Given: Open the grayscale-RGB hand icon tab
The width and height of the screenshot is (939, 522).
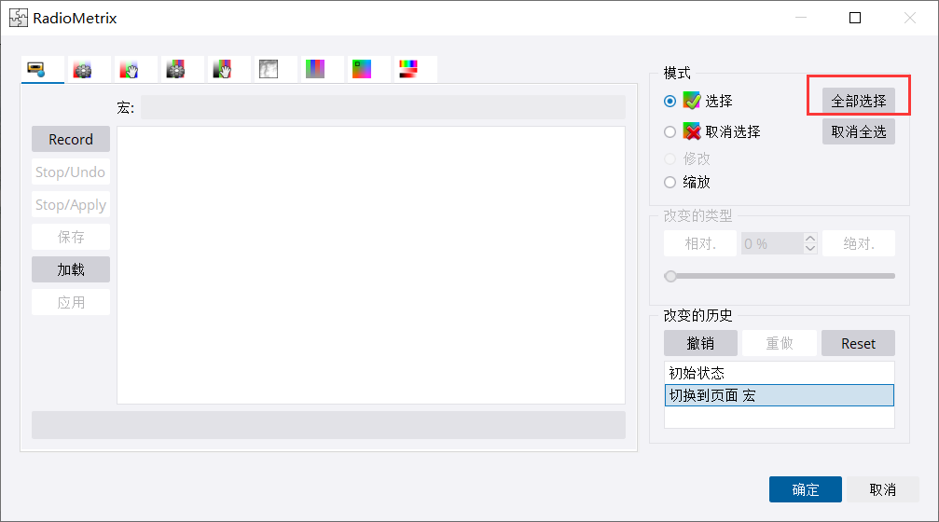Looking at the screenshot, I should tap(222, 69).
